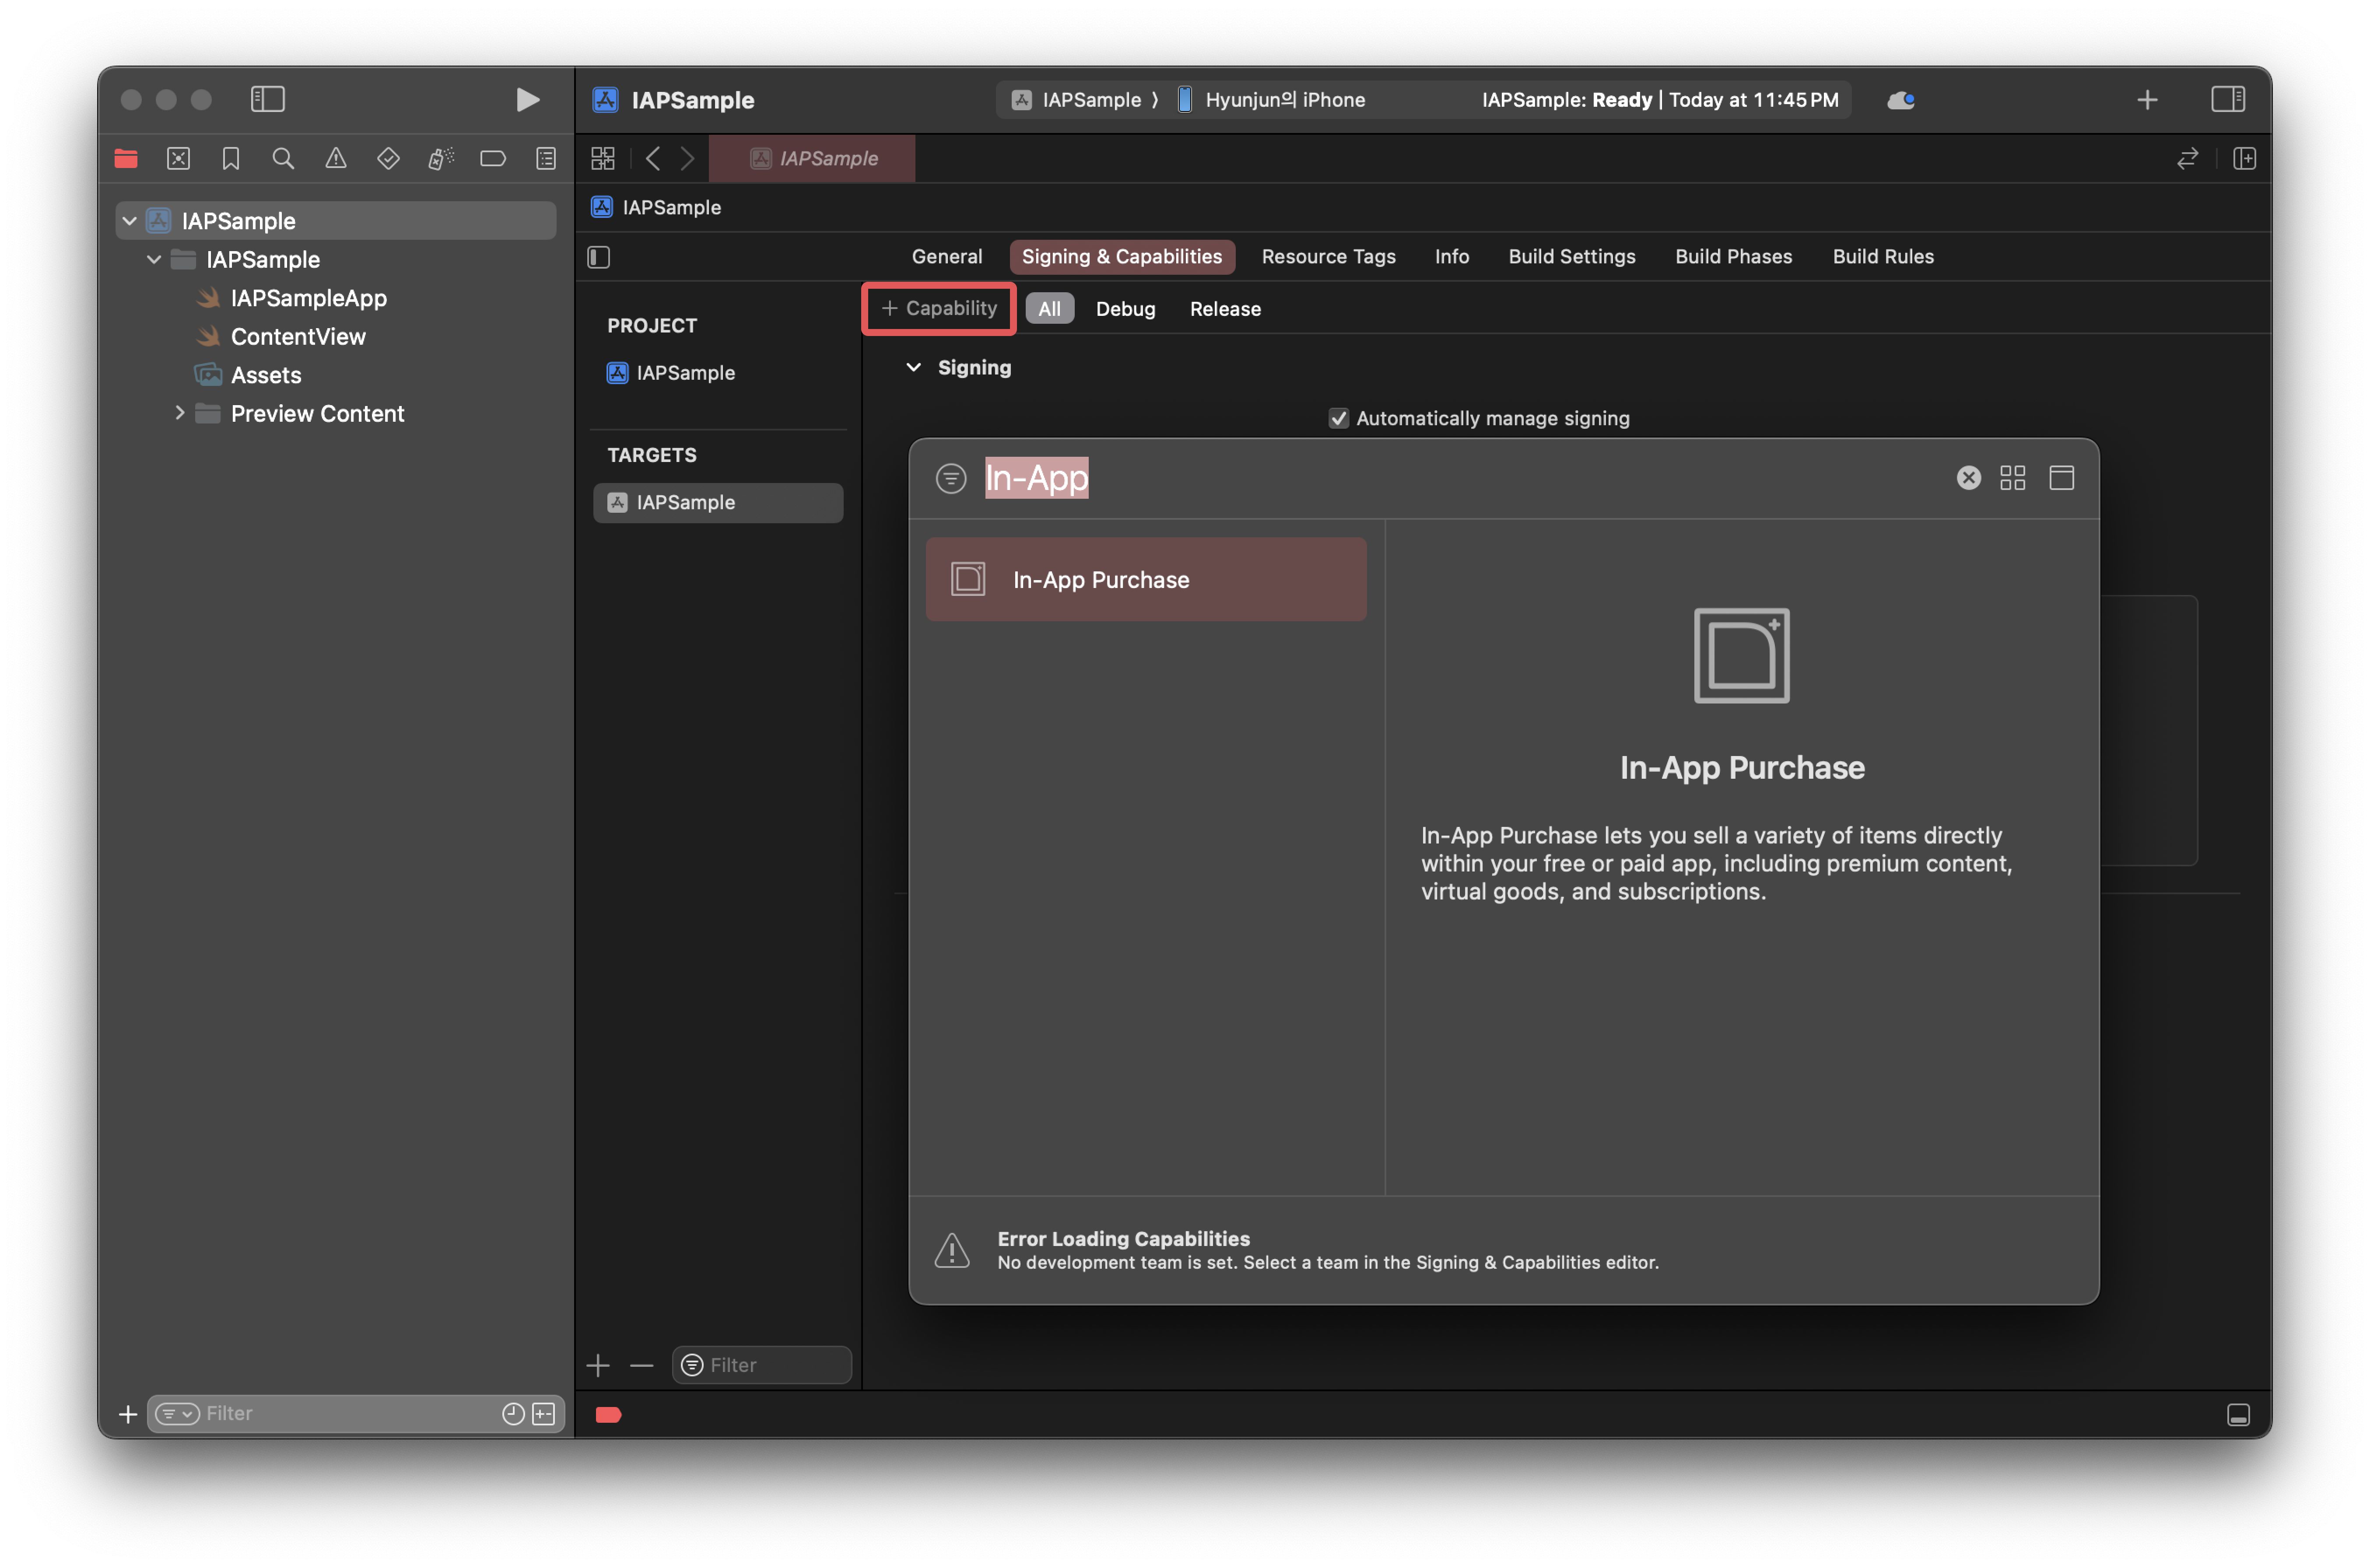This screenshot has width=2370, height=1568.
Task: Switch capability library to grid view
Action: [x=2012, y=478]
